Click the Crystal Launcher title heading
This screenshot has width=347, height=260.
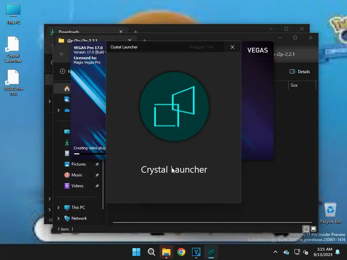click(174, 170)
